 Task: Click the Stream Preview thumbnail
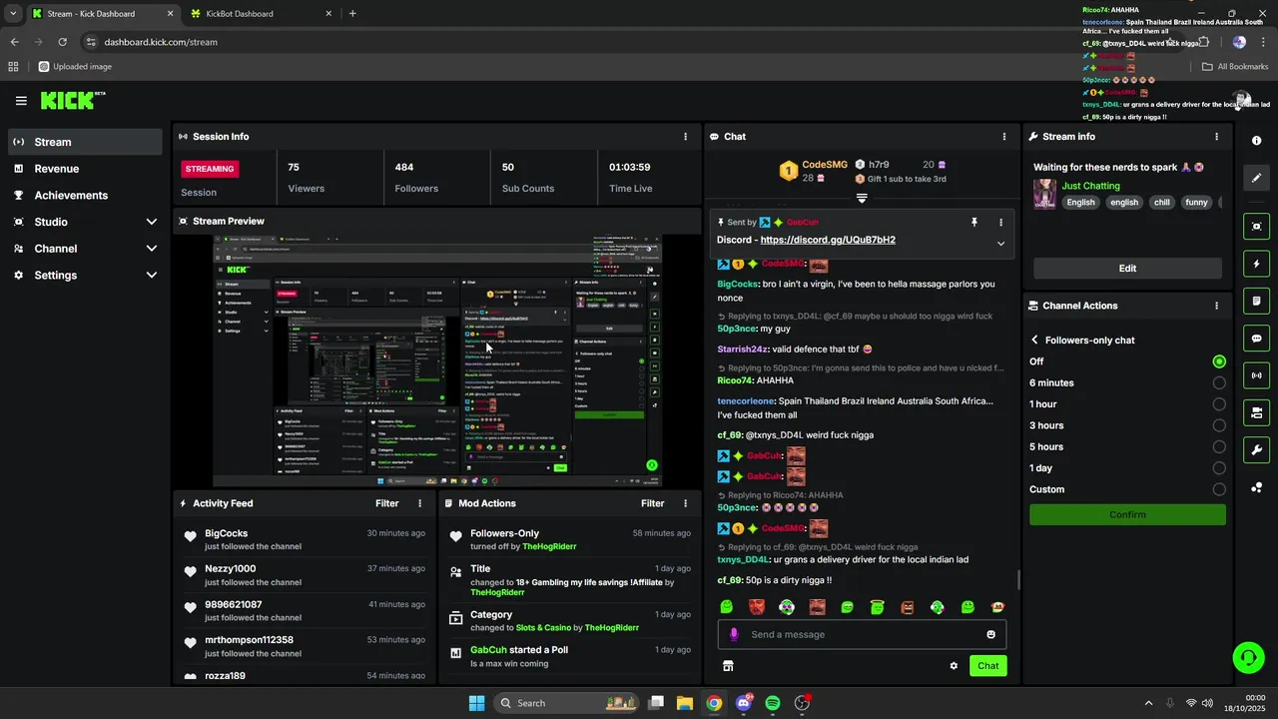(x=436, y=360)
